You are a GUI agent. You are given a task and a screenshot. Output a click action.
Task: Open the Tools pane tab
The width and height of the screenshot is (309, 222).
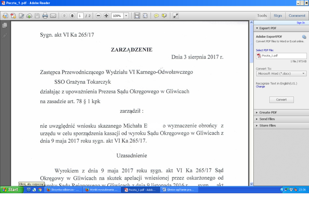point(262,16)
